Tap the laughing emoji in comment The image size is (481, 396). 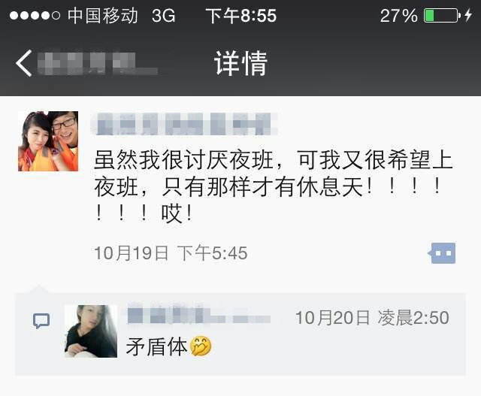click(201, 346)
